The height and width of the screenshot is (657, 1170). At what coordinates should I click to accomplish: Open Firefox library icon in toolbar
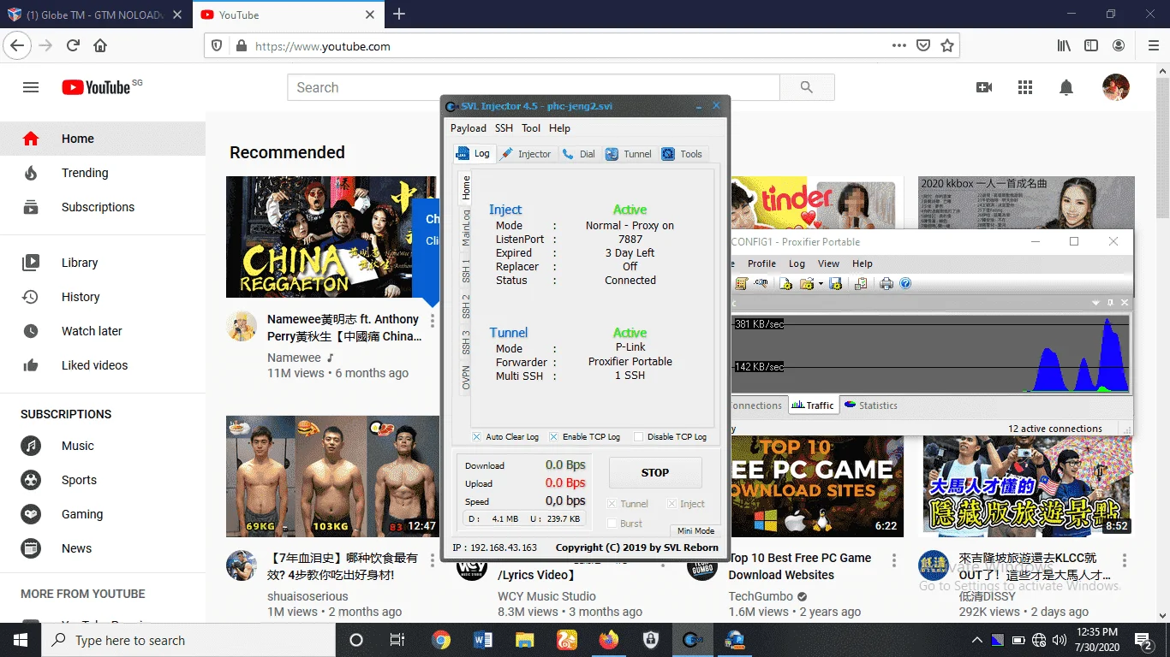1064,46
